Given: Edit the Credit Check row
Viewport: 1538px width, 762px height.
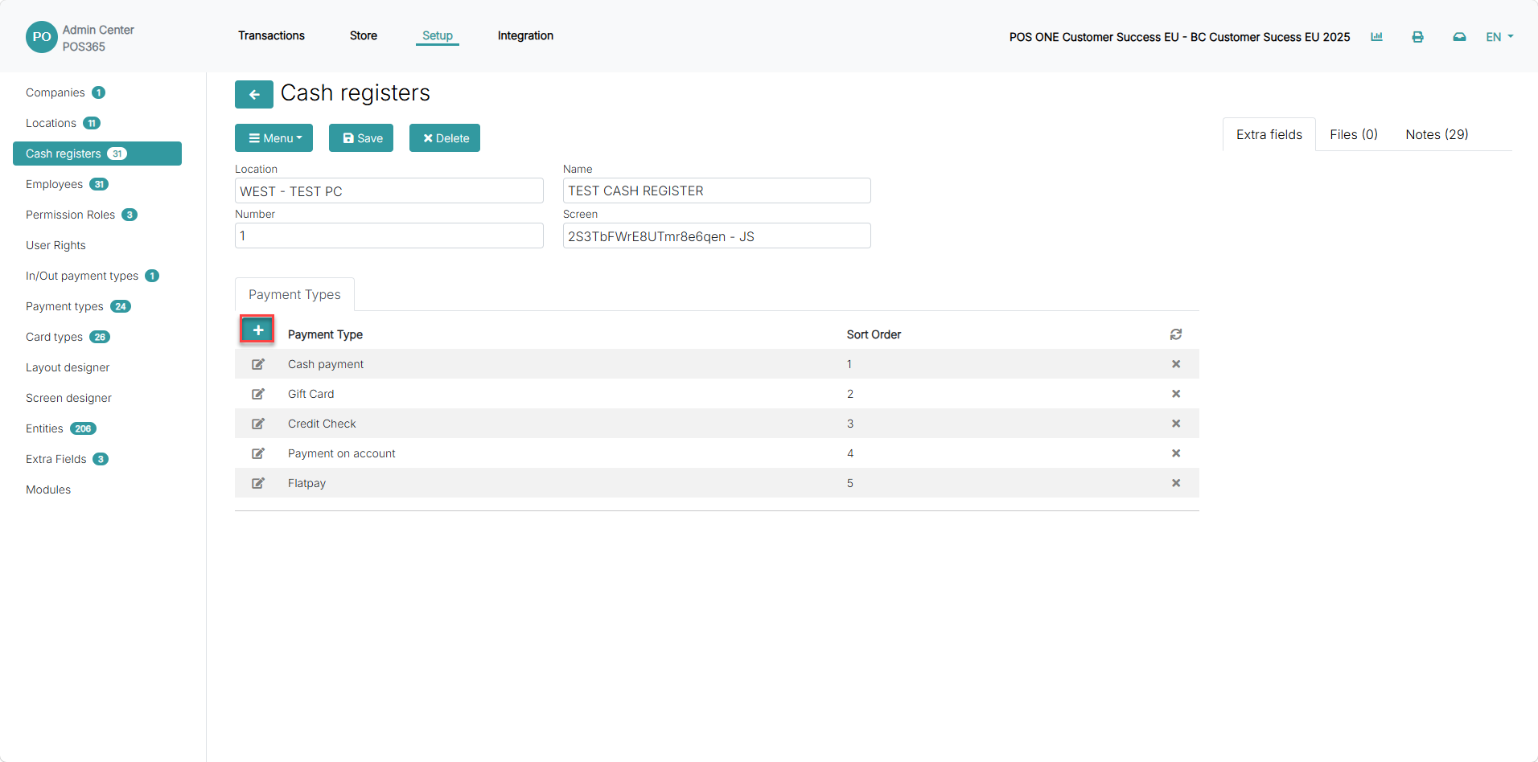Looking at the screenshot, I should pyautogui.click(x=258, y=424).
